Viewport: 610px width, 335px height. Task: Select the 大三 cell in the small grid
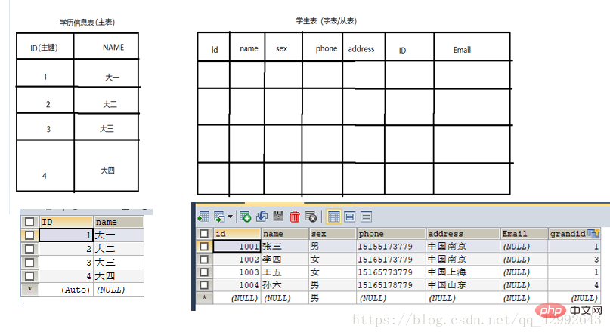(119, 263)
